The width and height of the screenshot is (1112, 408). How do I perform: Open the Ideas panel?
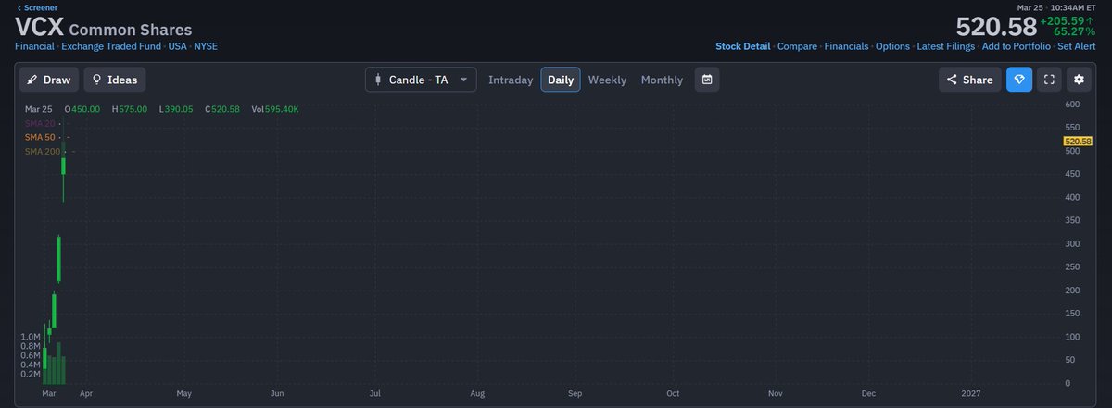[x=115, y=80]
